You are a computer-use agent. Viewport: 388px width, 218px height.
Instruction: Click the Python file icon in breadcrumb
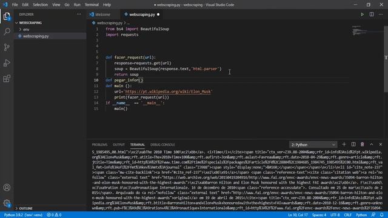93,23
